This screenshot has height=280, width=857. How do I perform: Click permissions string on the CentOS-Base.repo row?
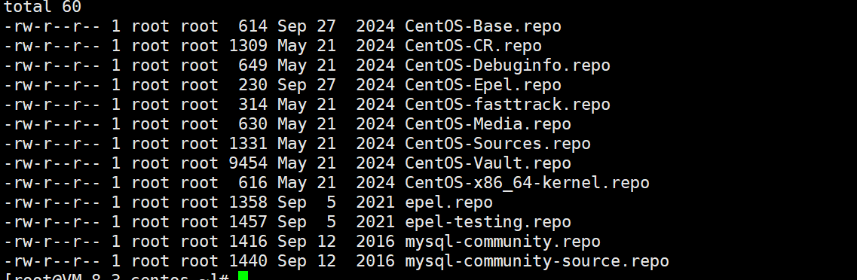[x=52, y=26]
